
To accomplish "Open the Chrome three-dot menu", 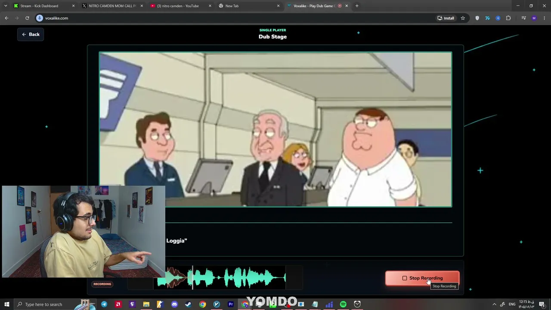I will click(x=545, y=18).
